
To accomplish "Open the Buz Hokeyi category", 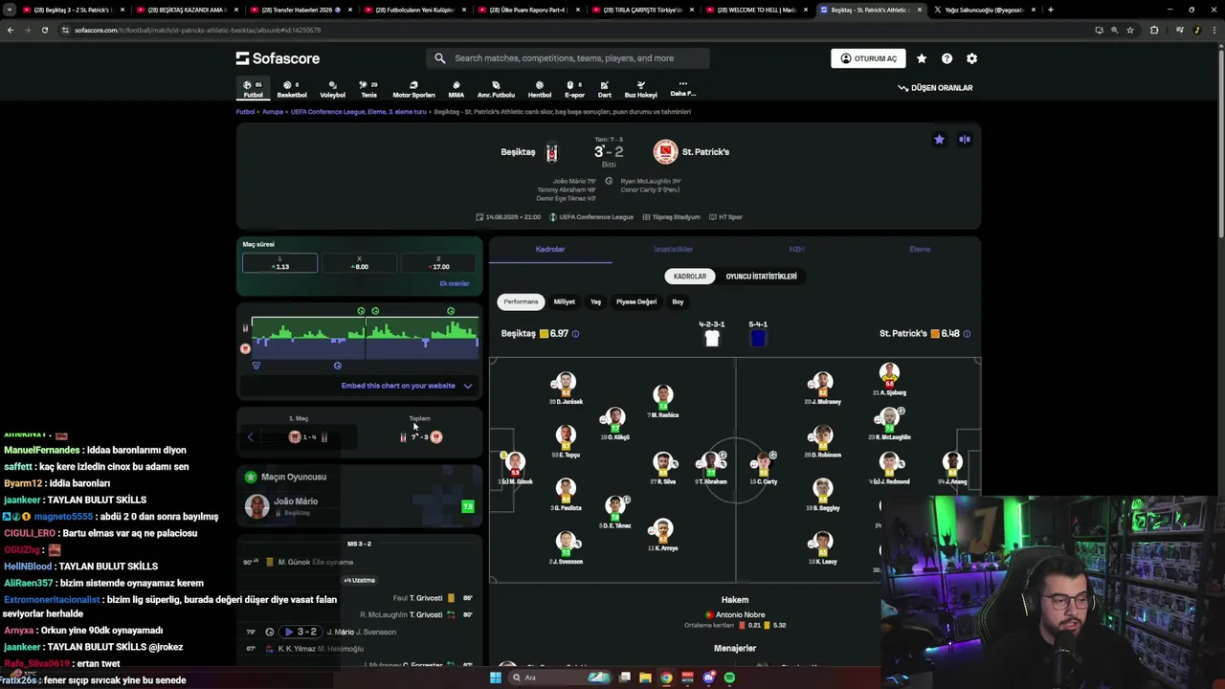I will pos(641,89).
